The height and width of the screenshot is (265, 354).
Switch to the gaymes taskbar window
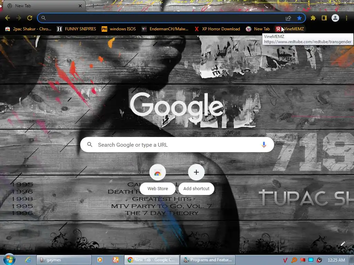click(64, 260)
